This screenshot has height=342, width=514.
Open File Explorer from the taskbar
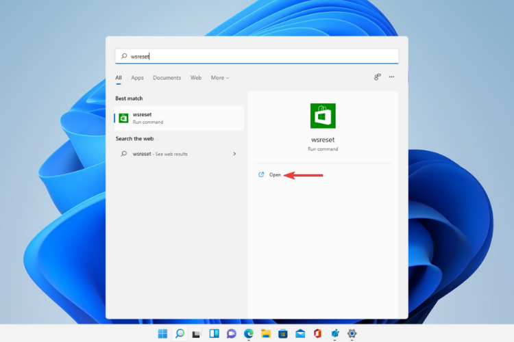[266, 334]
